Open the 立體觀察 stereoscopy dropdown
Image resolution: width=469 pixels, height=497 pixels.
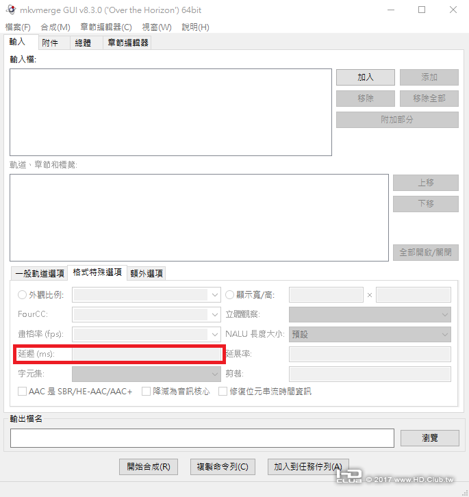coord(370,314)
